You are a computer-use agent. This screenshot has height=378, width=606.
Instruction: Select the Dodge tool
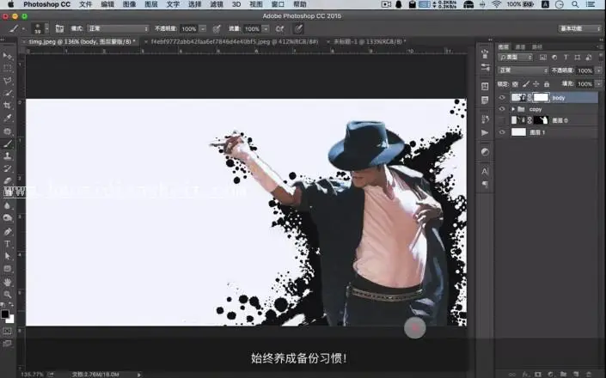[8, 217]
